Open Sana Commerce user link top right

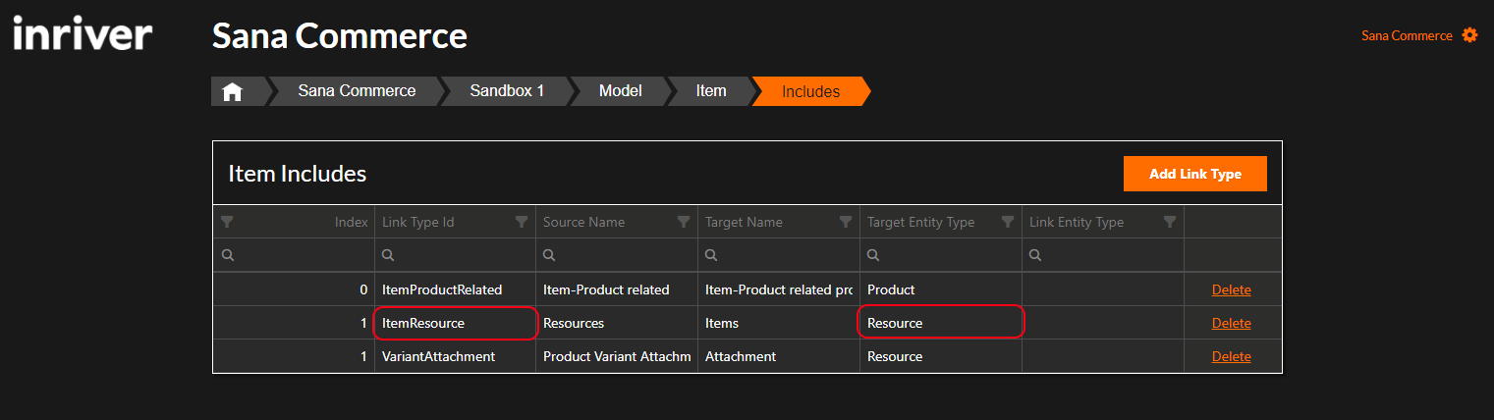click(1407, 35)
